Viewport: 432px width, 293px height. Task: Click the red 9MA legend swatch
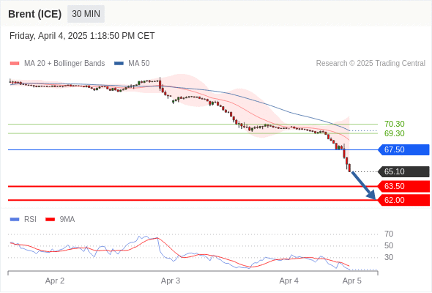tap(50, 220)
